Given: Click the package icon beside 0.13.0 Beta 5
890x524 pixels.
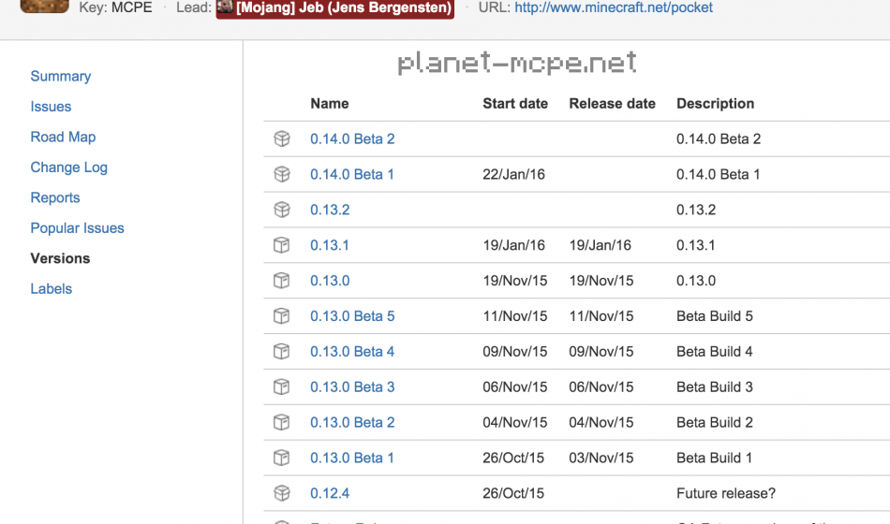Looking at the screenshot, I should click(x=281, y=316).
